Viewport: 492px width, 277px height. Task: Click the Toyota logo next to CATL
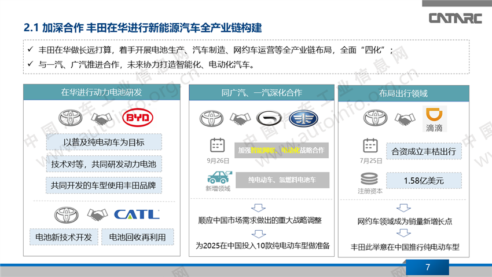click(67, 215)
